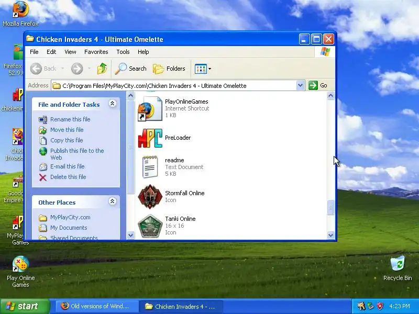
Task: Click the Recycle Bin desktop icon
Action: coord(398,268)
